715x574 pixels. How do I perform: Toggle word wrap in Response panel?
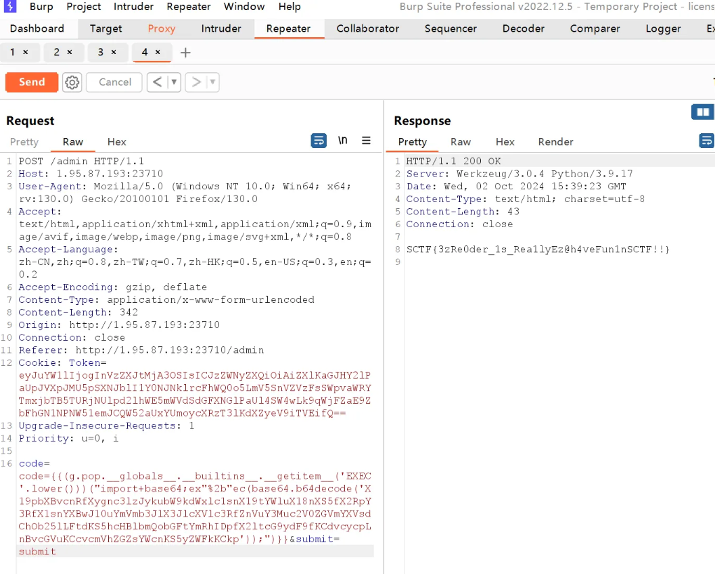[706, 141]
